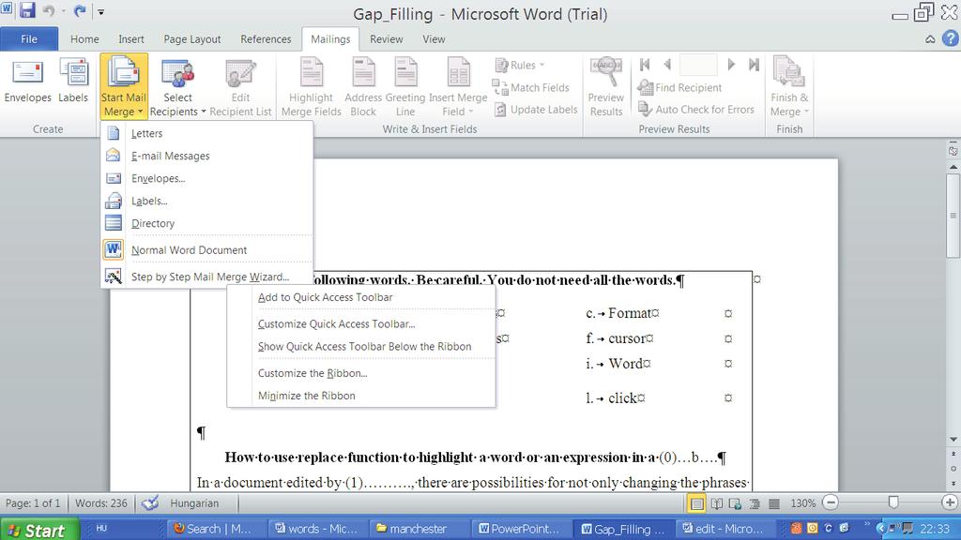Switch to Print Layout view
Screen dimensions: 961x540
coord(697,503)
